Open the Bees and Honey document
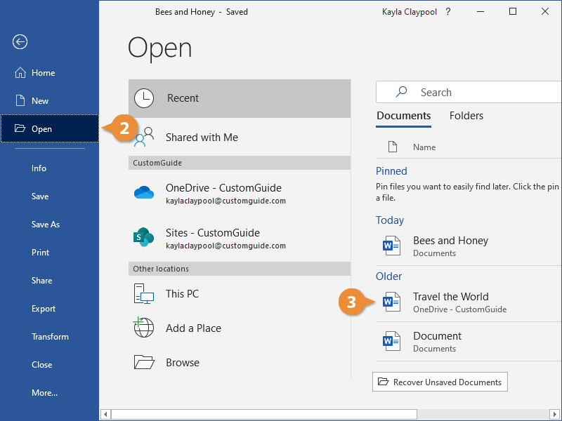This screenshot has width=562, height=421. coord(450,246)
